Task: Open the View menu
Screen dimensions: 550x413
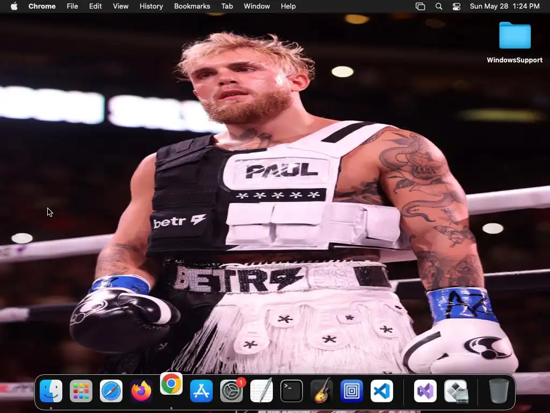Action: coord(120,6)
